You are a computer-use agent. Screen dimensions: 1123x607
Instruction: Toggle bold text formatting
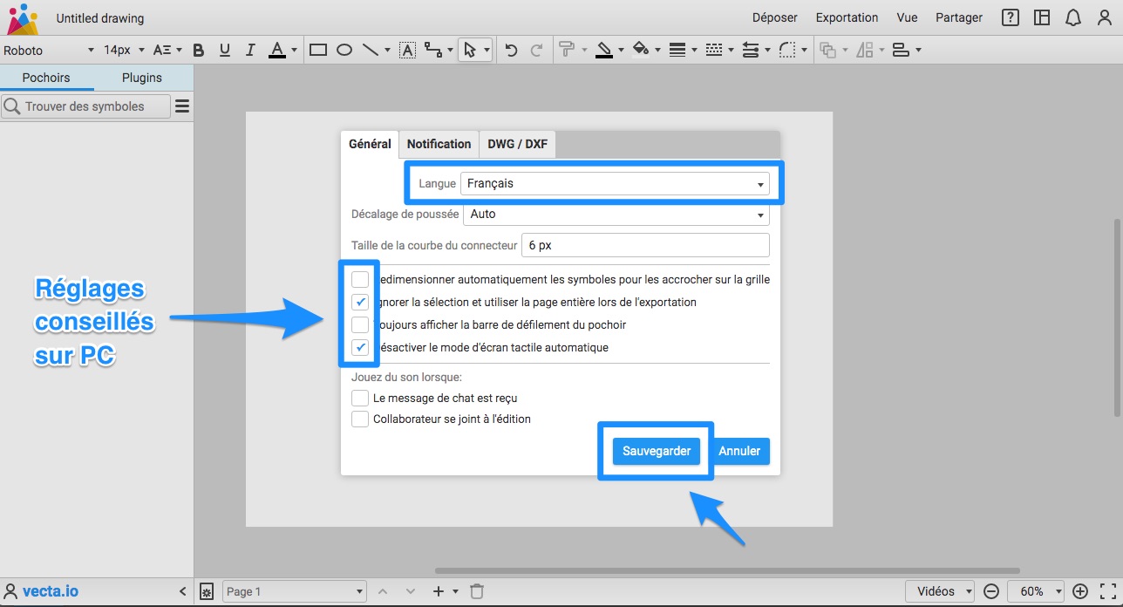pyautogui.click(x=199, y=50)
